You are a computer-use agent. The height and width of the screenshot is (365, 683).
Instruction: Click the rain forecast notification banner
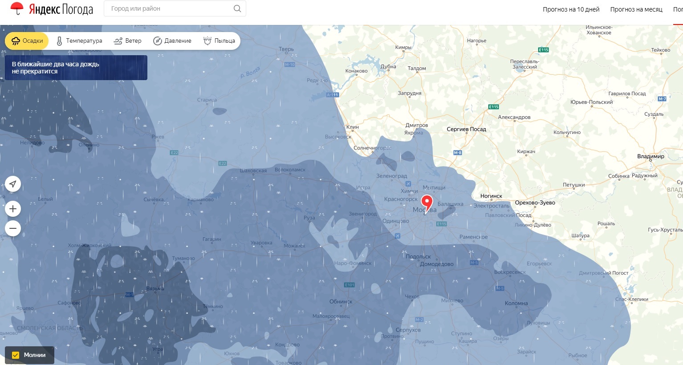76,68
